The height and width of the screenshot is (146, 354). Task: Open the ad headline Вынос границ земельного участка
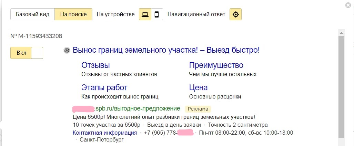(x=166, y=50)
